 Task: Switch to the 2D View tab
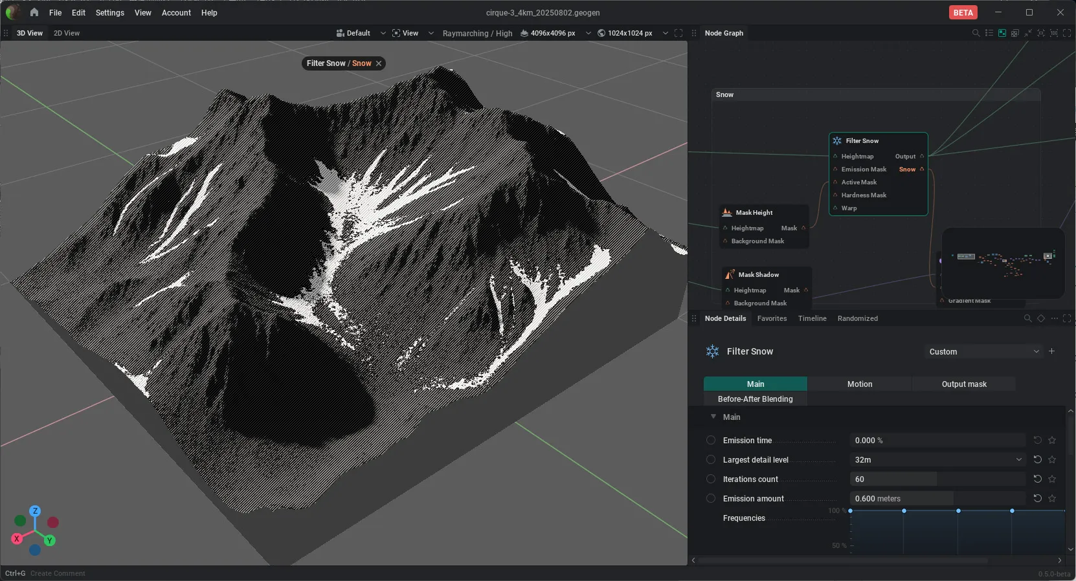pos(67,33)
